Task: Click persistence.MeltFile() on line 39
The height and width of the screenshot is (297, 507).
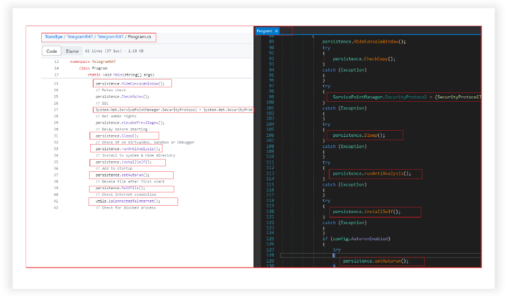Action: coord(120,188)
